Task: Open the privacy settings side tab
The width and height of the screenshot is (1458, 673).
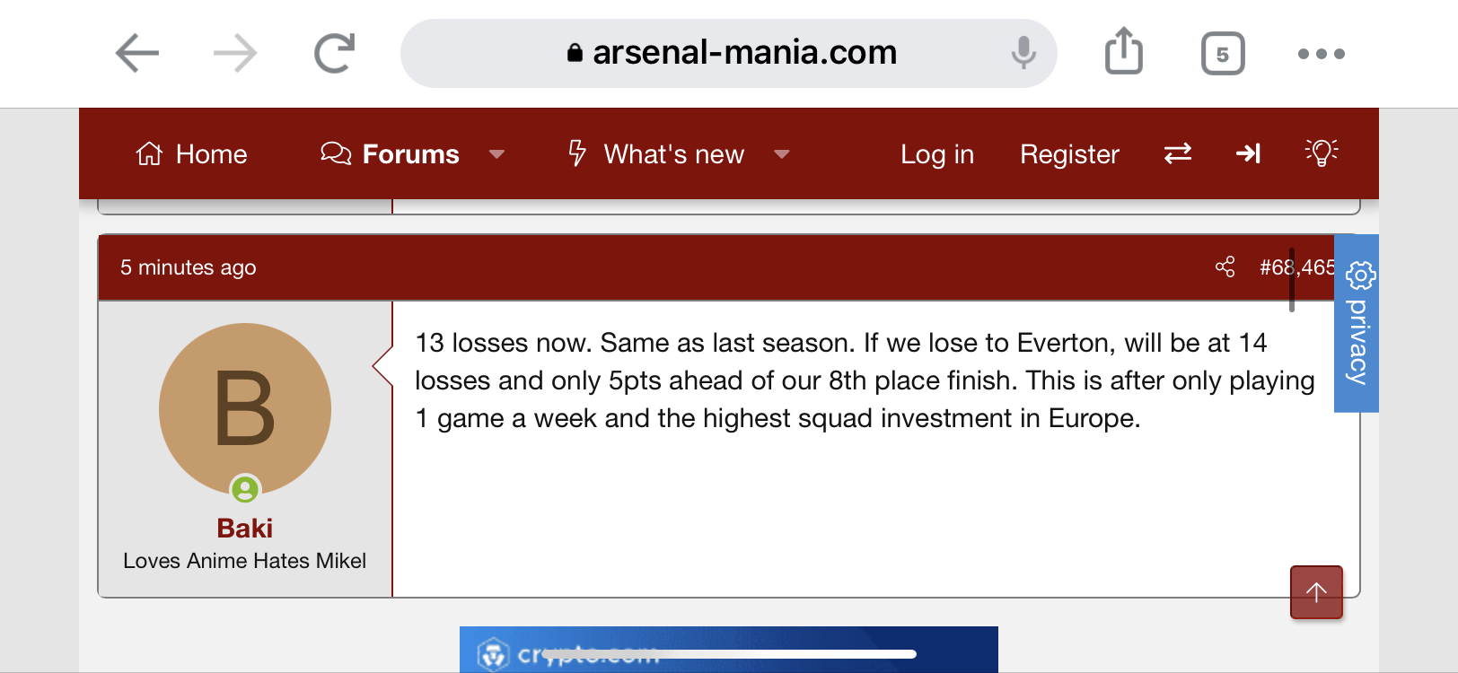Action: pyautogui.click(x=1357, y=323)
